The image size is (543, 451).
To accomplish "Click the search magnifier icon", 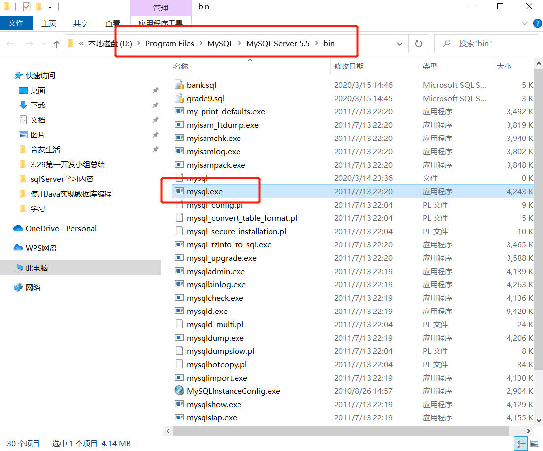I will pyautogui.click(x=447, y=44).
